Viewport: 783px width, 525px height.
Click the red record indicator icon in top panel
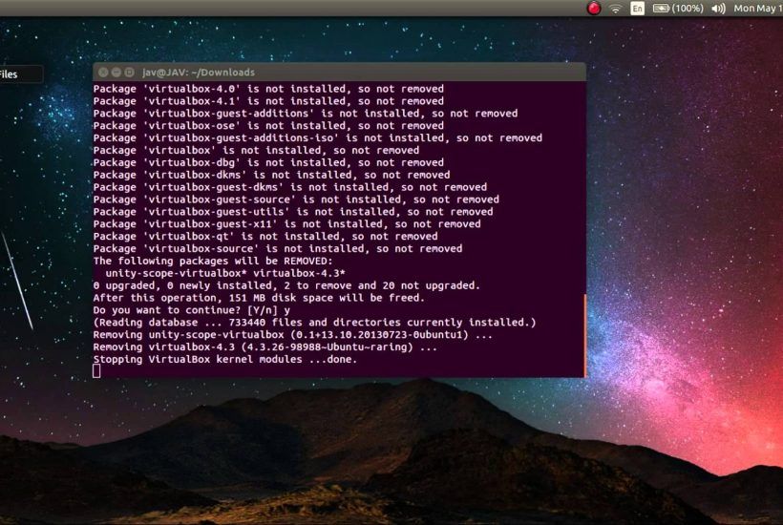point(594,8)
